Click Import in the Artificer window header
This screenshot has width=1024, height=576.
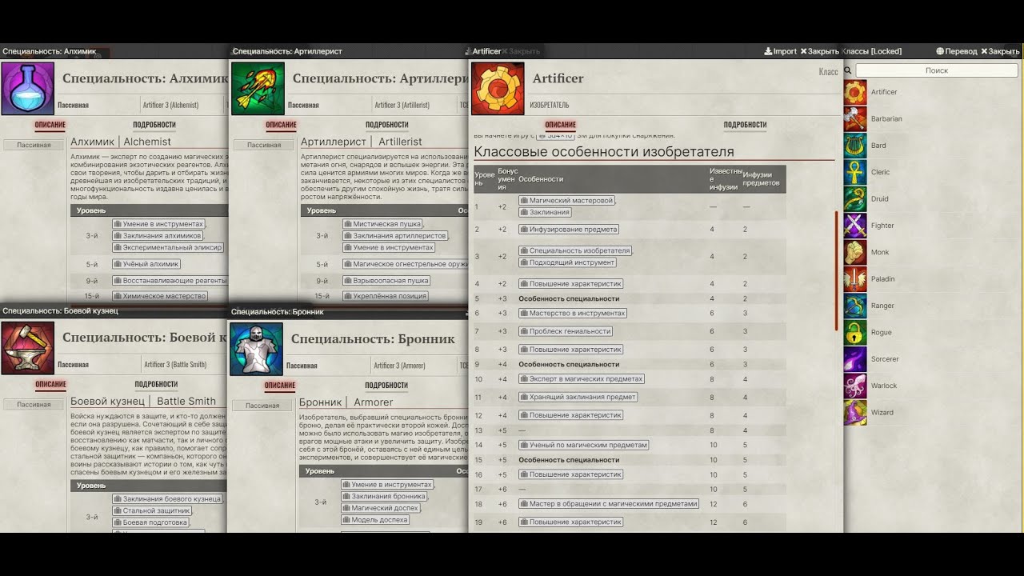(781, 51)
